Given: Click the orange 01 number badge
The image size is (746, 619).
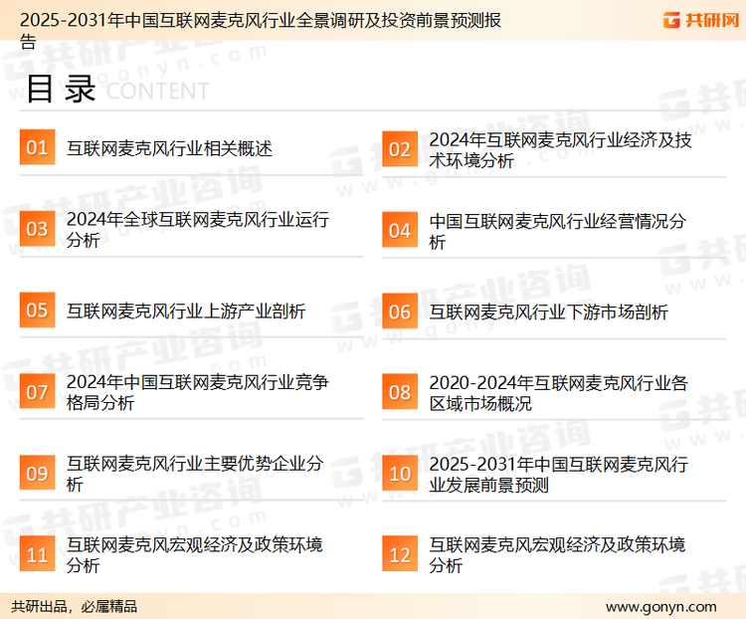Looking at the screenshot, I should 37,147.
